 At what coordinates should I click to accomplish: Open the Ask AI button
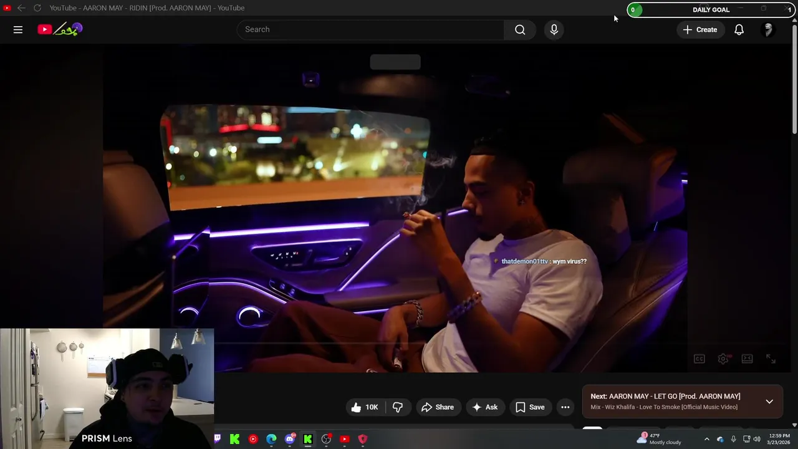click(485, 407)
